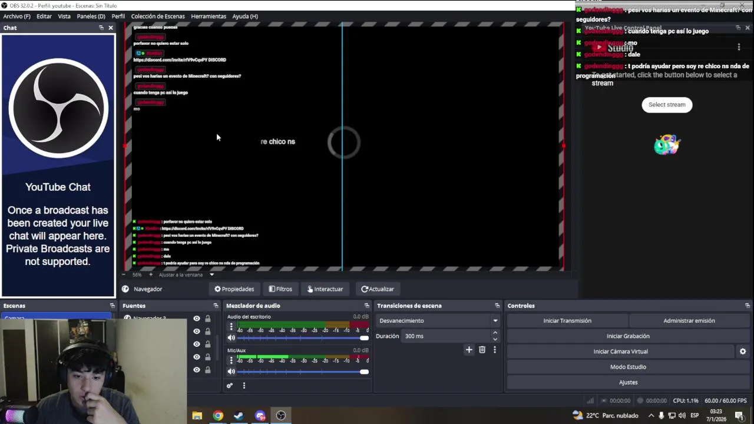Float the Fuentes dock
This screenshot has height=424, width=754.
(216, 306)
